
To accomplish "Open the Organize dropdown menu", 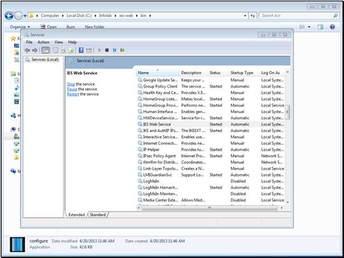I will click(x=20, y=27).
